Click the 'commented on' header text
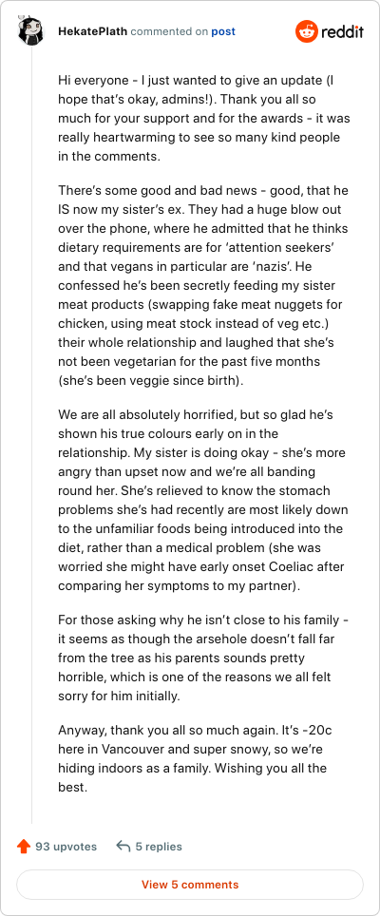This screenshot has height=916, width=380. point(169,31)
